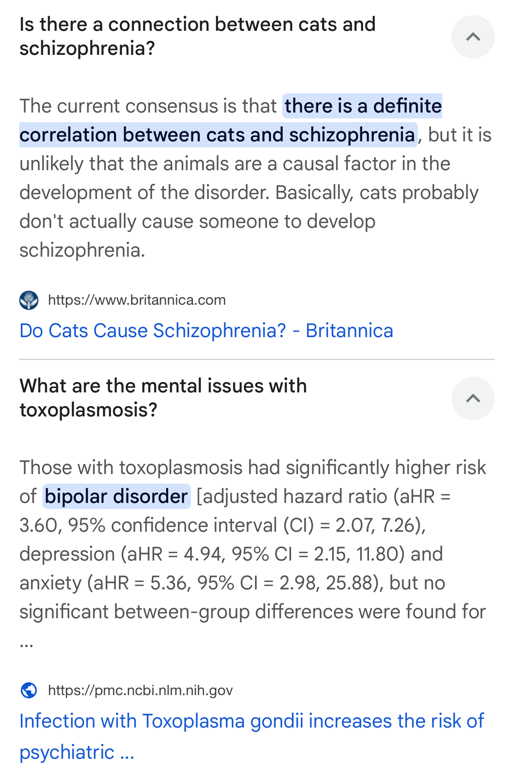The height and width of the screenshot is (776, 514).
Task: Open "Do Cats Cause Schizophrenia? - Britannica" link
Action: (206, 331)
